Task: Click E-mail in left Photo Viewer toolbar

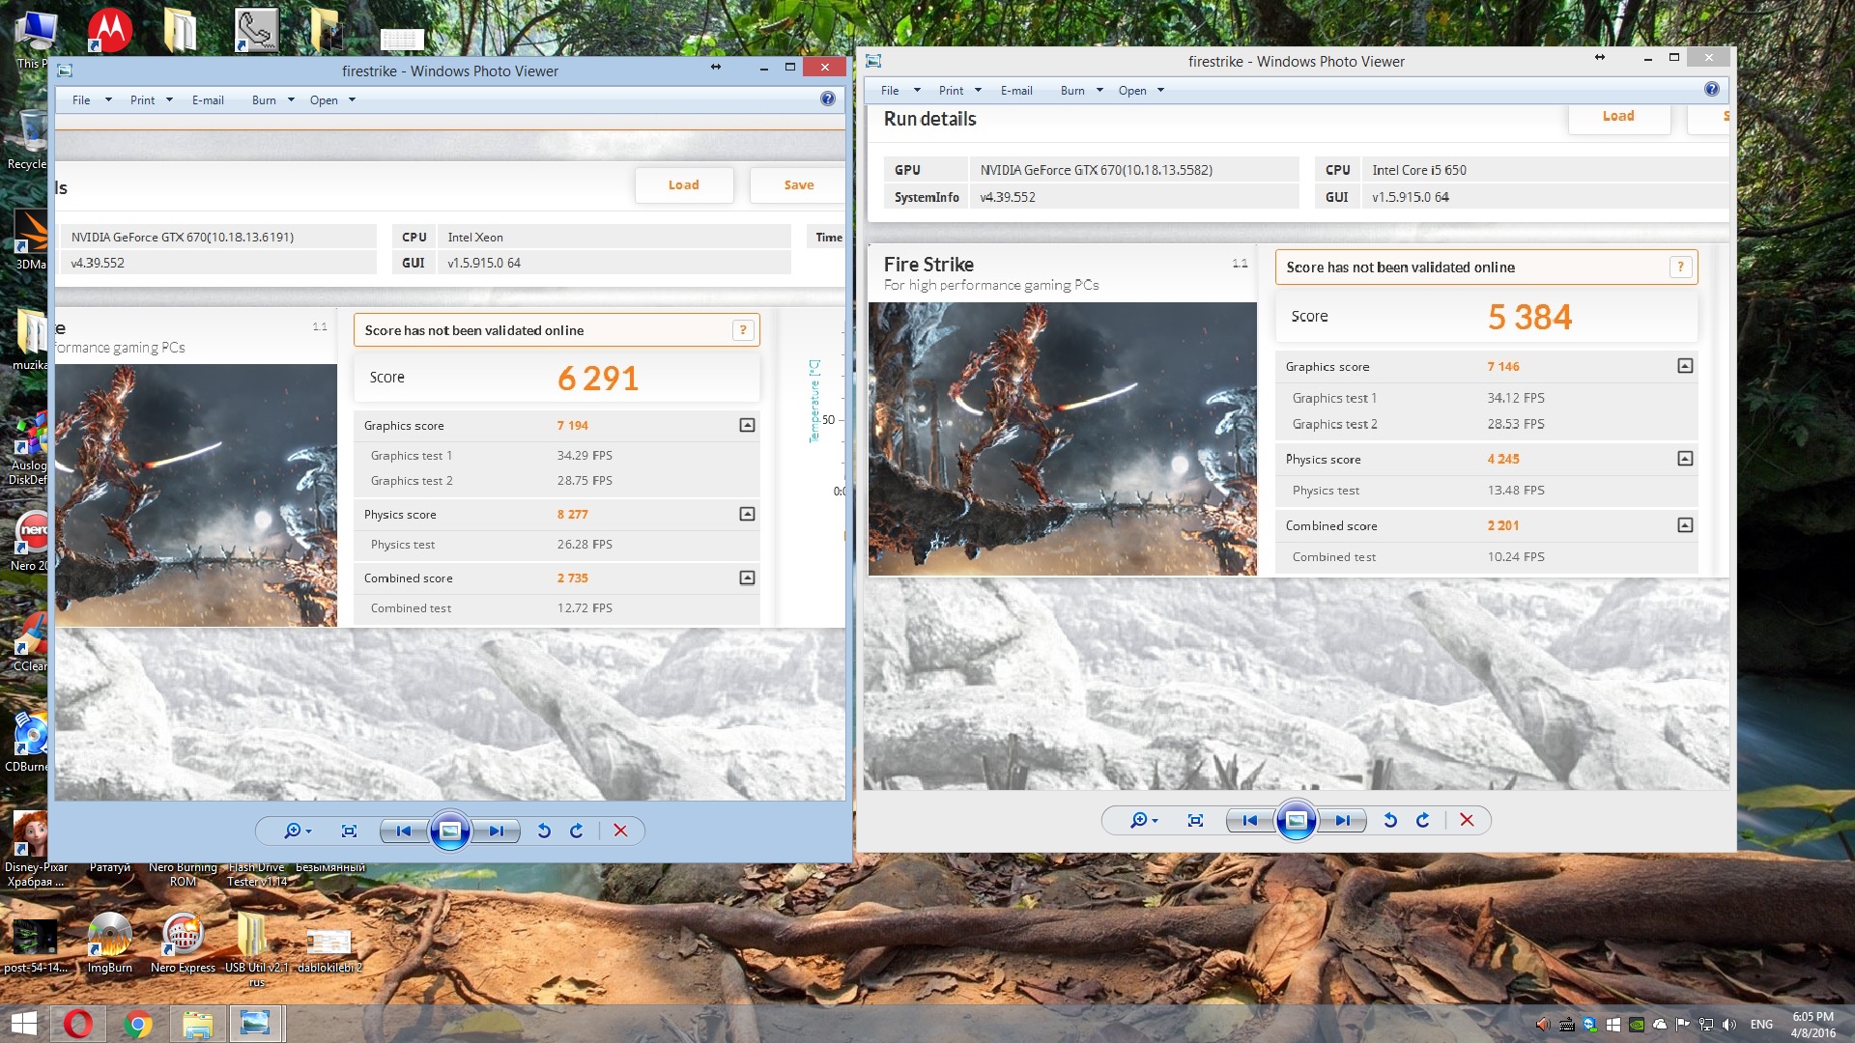Action: tap(208, 100)
